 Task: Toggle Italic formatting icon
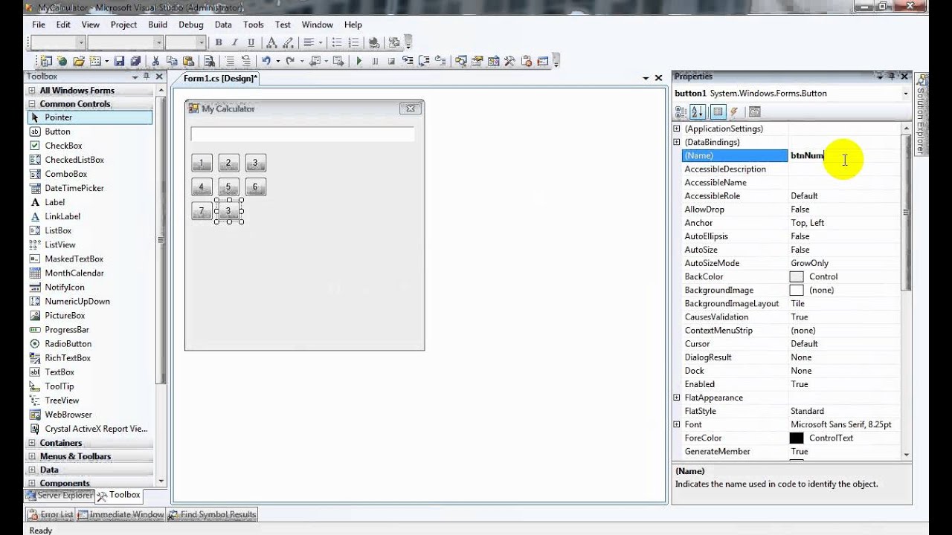[x=234, y=42]
